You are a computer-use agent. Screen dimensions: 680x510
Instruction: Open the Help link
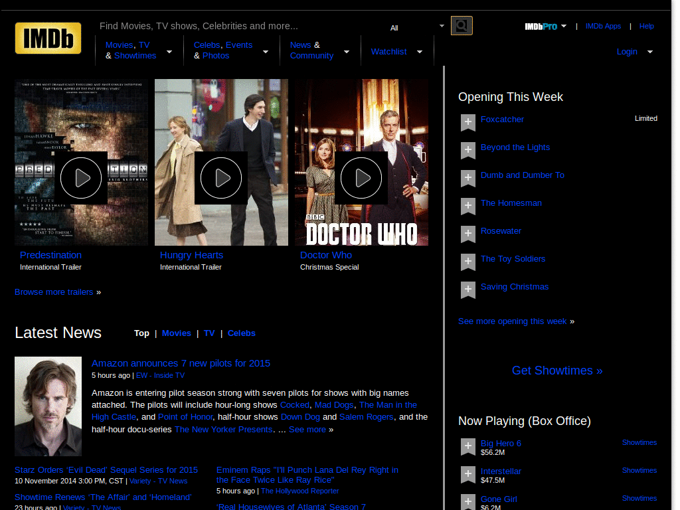click(x=646, y=26)
